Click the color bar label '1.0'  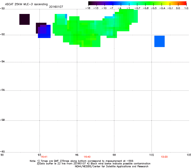[186, 8]
